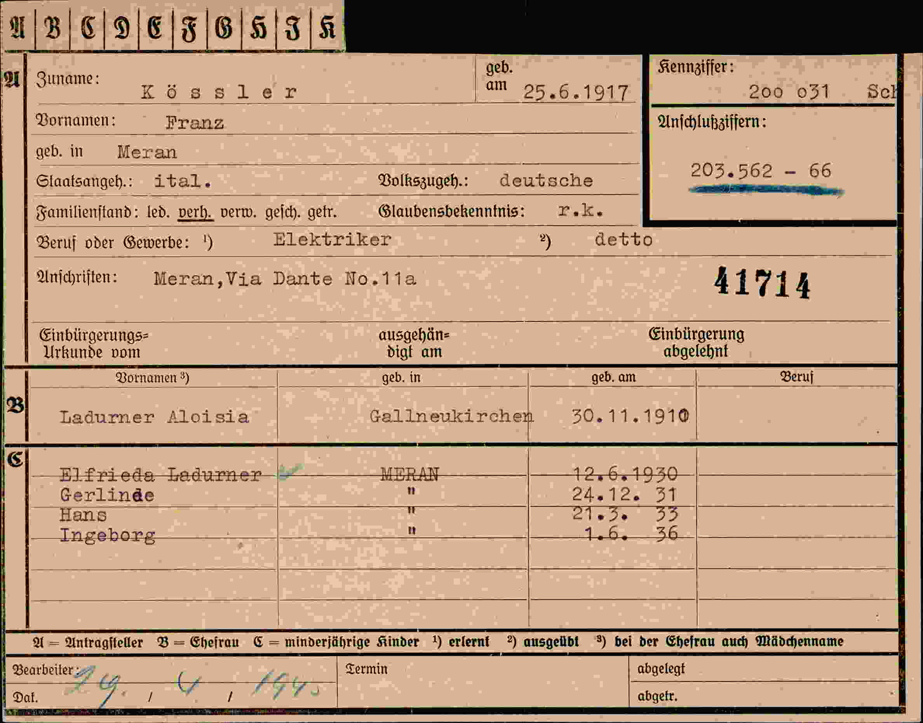
Task: Click the 'Staatsangeh.:' label
Action: [84, 182]
